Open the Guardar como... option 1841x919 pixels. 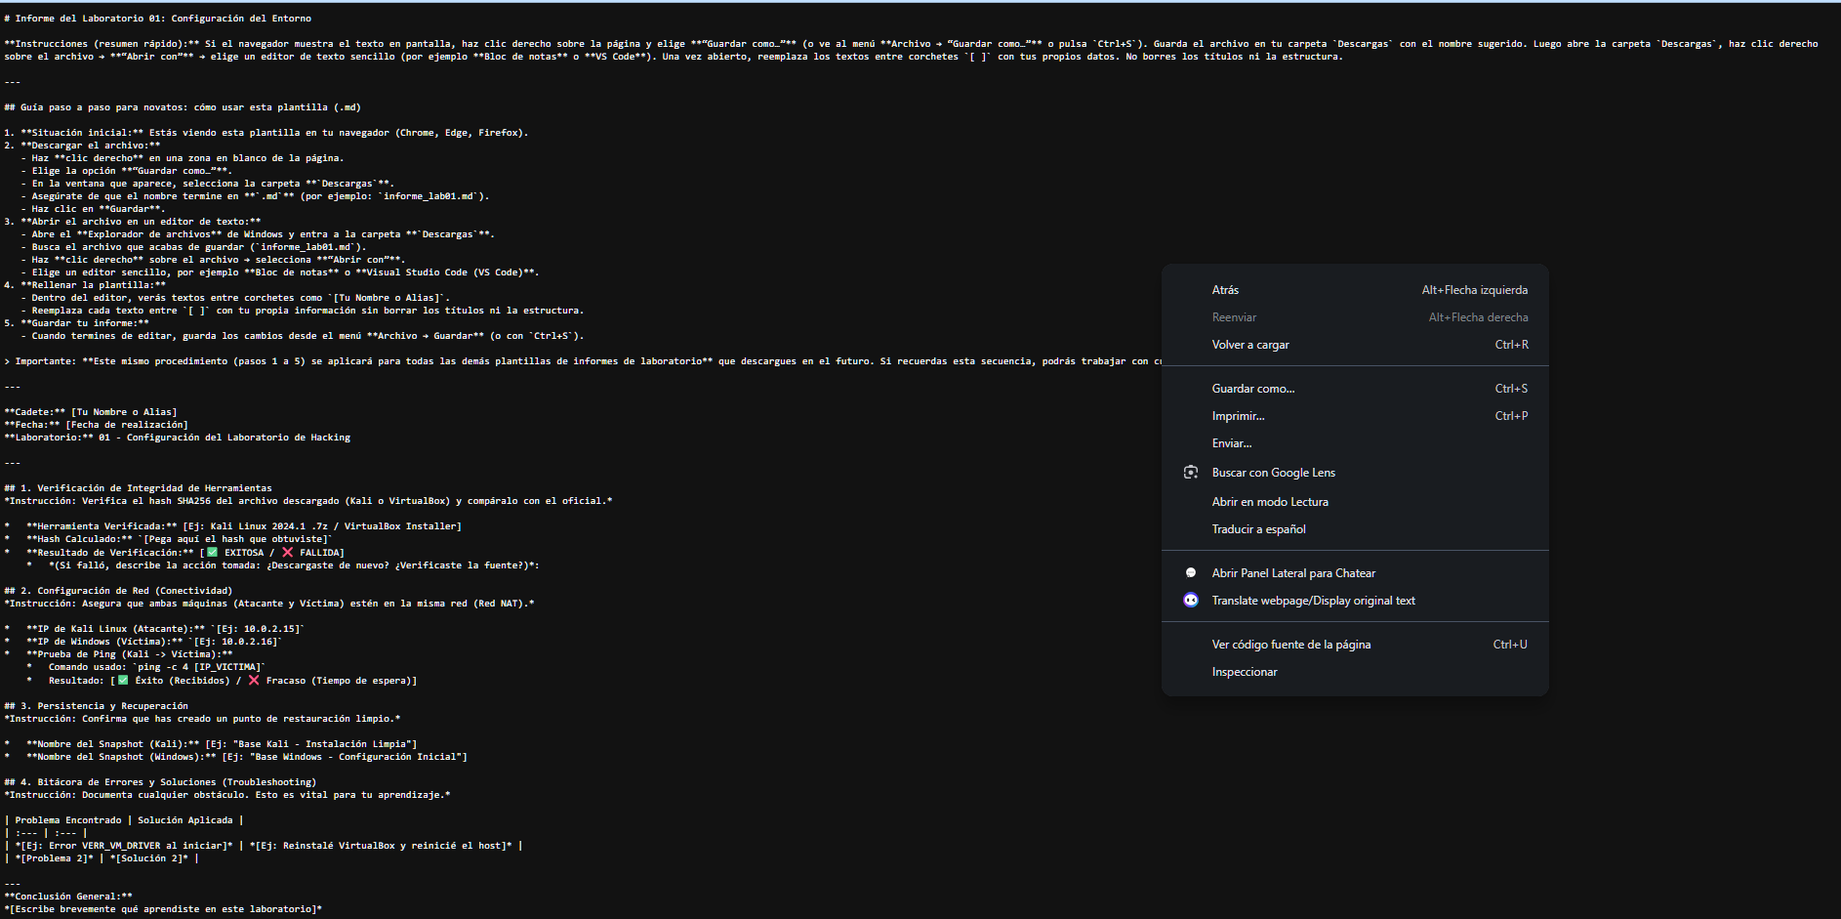coord(1253,389)
